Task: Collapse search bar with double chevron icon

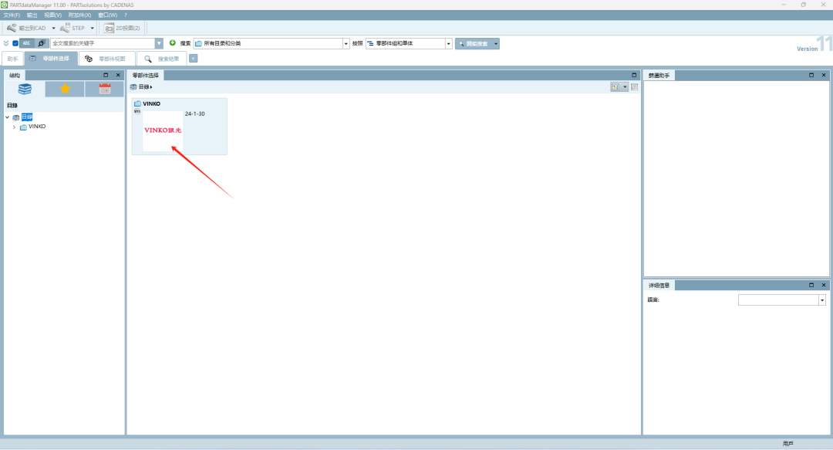Action: pyautogui.click(x=6, y=43)
